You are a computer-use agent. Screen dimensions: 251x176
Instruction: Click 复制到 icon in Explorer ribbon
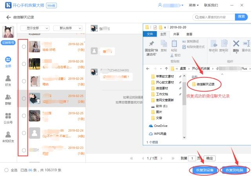[x=224, y=44]
